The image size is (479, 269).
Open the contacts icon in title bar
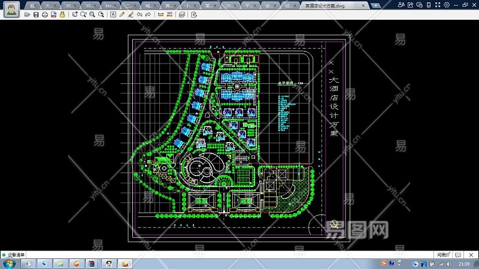click(401, 5)
